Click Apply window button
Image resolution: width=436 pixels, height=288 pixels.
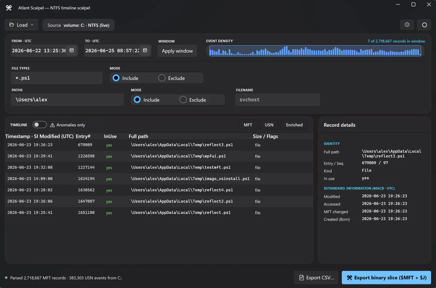tap(177, 51)
